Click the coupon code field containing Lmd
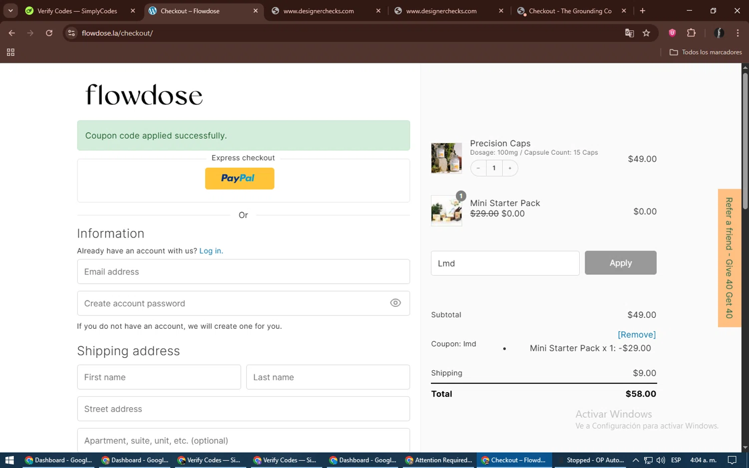The width and height of the screenshot is (749, 468). tap(505, 263)
